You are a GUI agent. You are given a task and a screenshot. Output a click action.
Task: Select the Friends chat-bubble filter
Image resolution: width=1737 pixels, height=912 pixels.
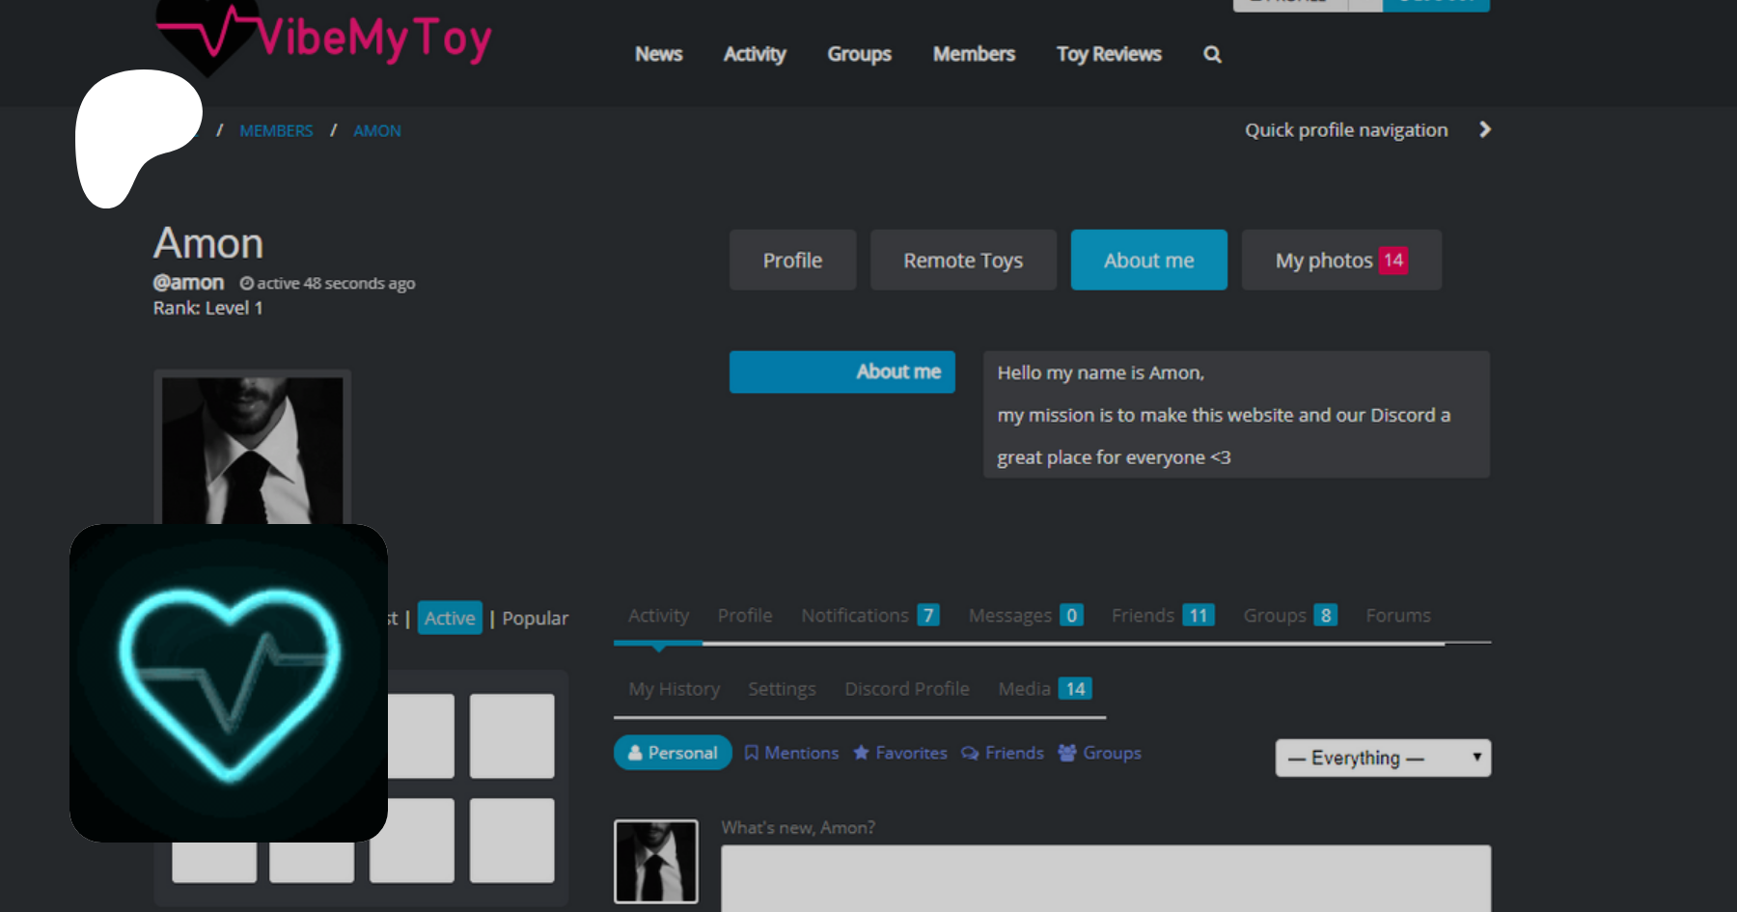tap(1003, 753)
